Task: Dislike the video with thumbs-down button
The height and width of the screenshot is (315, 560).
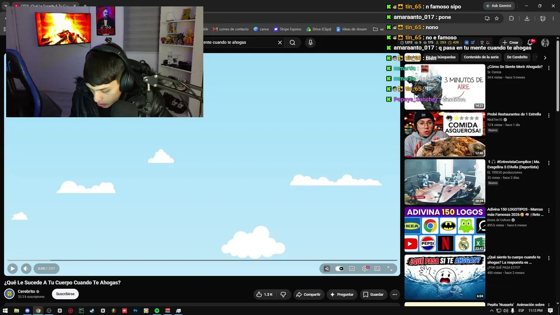Action: 283,294
